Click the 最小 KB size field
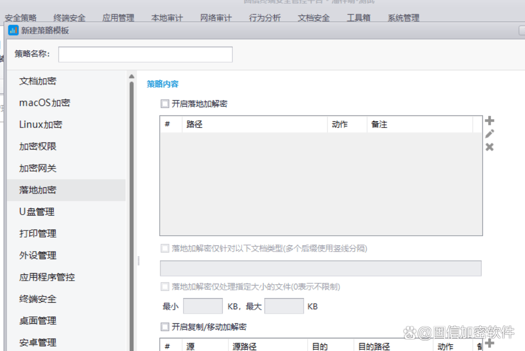 [202, 306]
